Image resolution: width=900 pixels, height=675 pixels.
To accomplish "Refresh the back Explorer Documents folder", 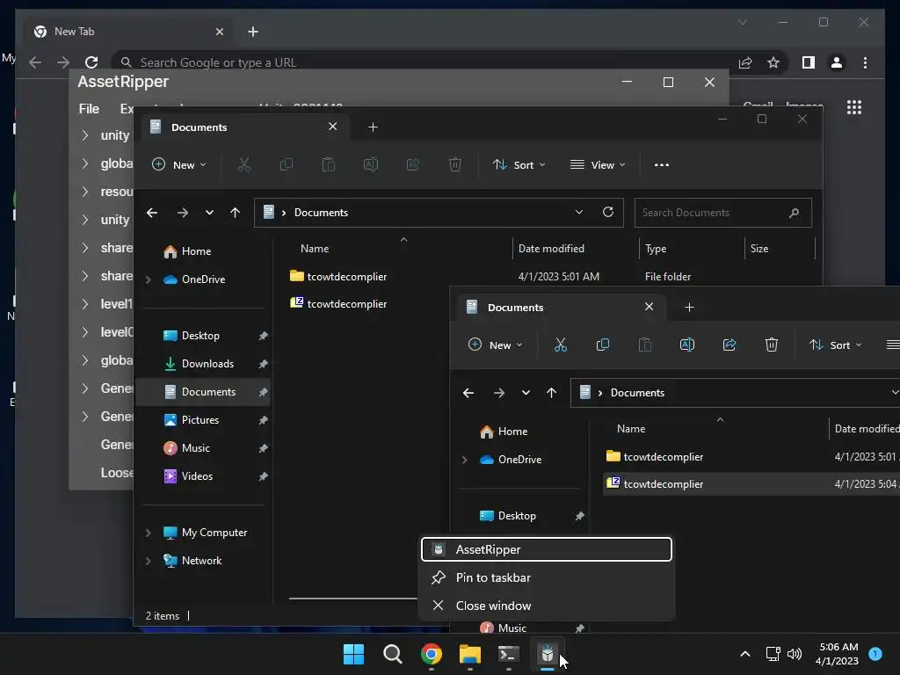I will click(608, 213).
